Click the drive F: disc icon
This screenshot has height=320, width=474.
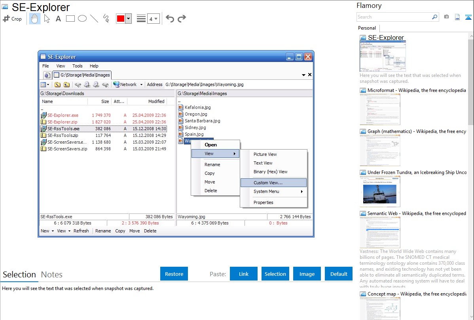tap(96, 85)
